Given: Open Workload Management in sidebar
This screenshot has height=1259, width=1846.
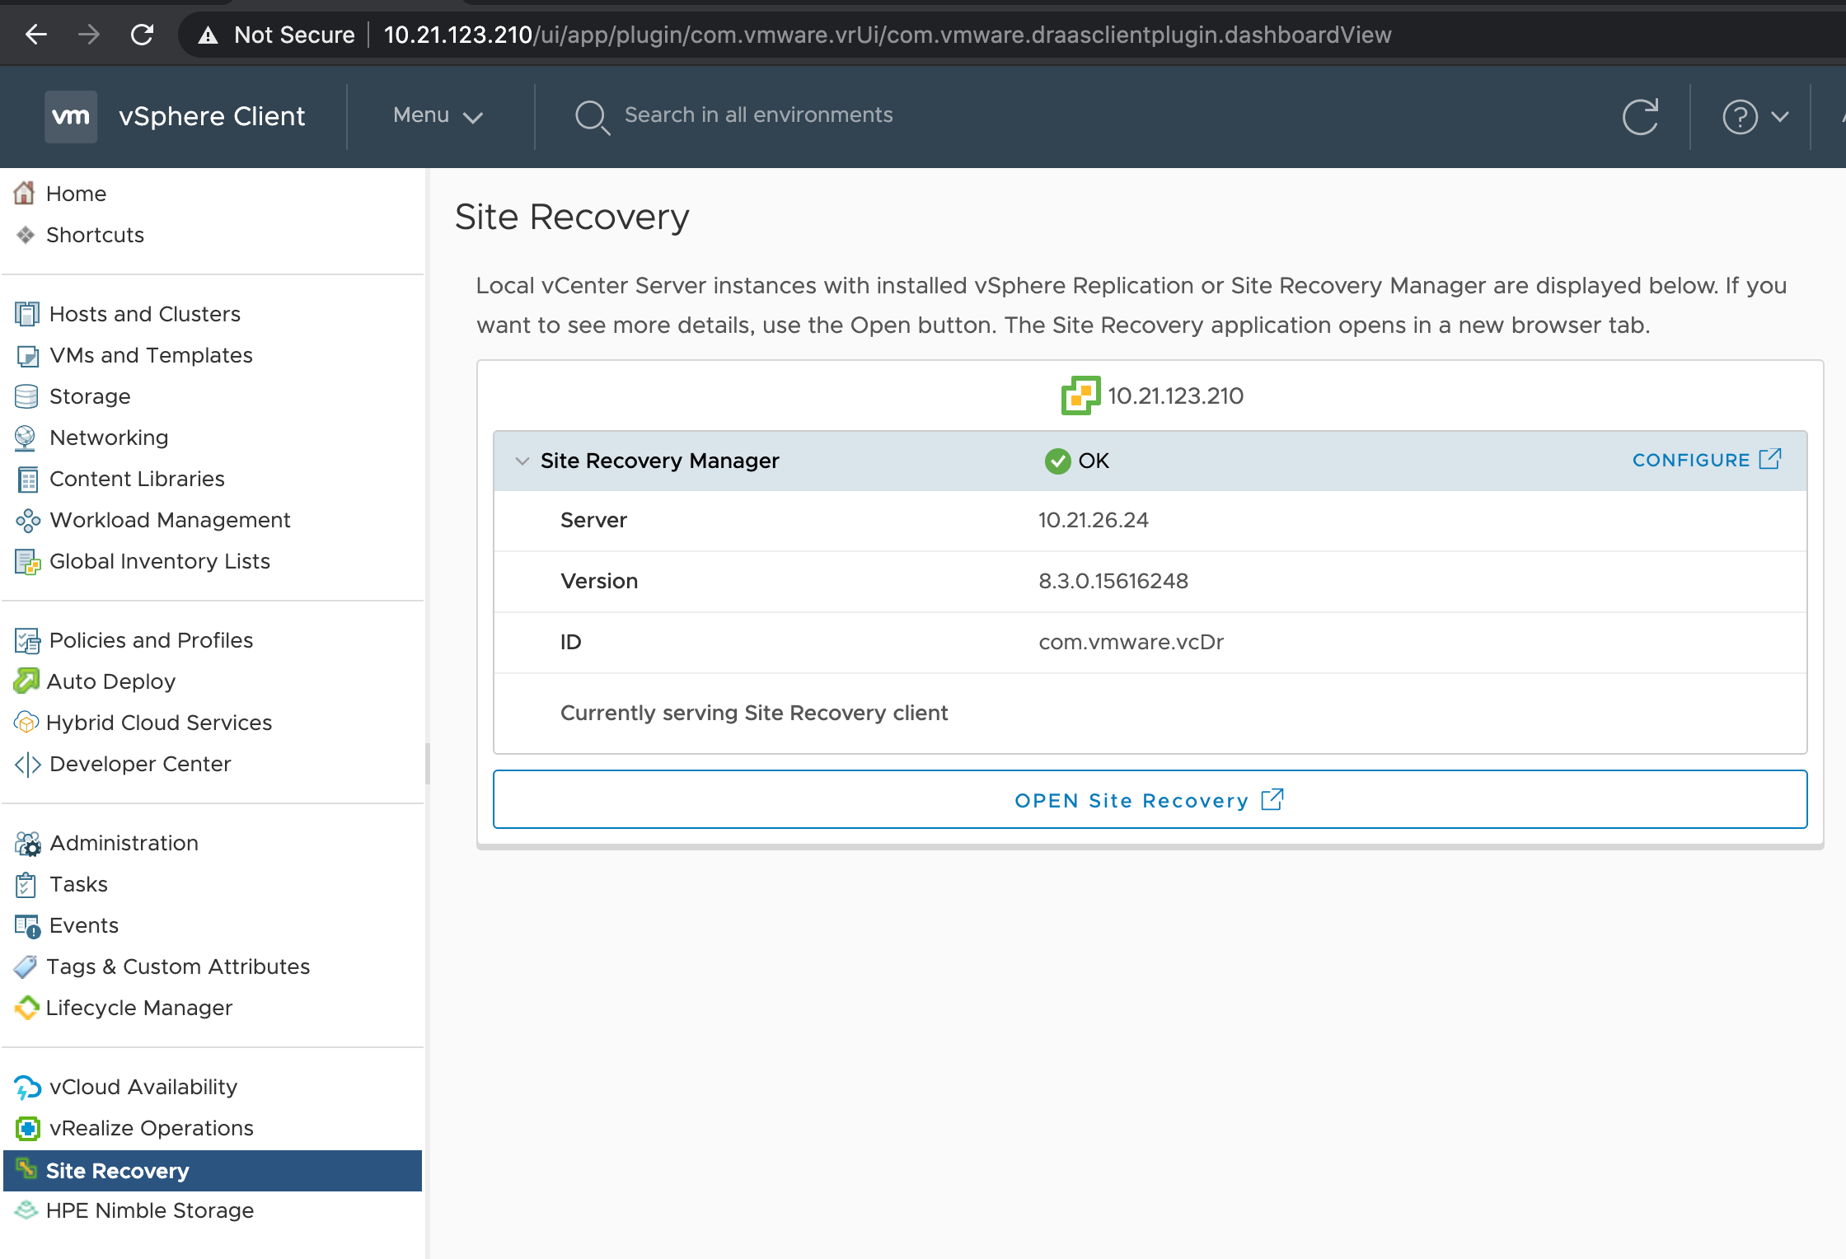Looking at the screenshot, I should (x=170, y=520).
